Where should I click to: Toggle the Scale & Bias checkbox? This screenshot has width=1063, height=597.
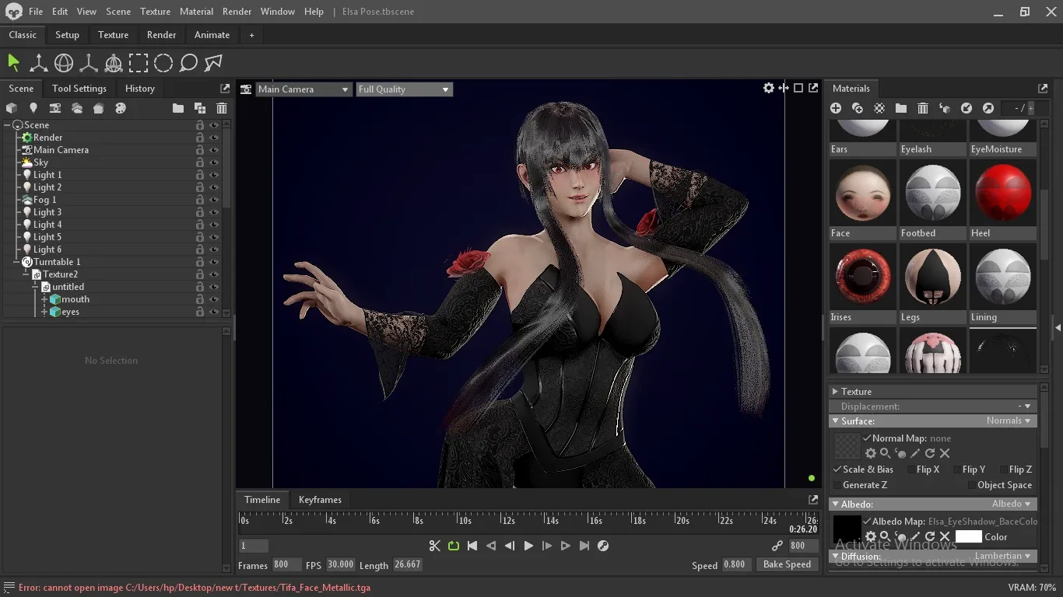pos(837,469)
